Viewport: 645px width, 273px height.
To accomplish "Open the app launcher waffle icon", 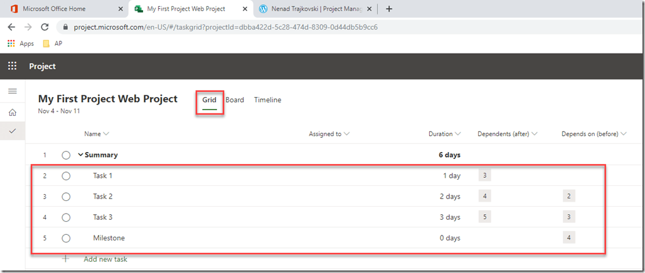I will [12, 66].
